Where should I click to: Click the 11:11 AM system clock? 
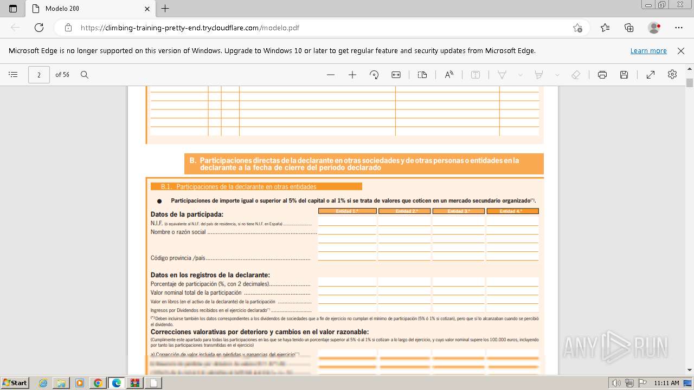[x=666, y=383]
